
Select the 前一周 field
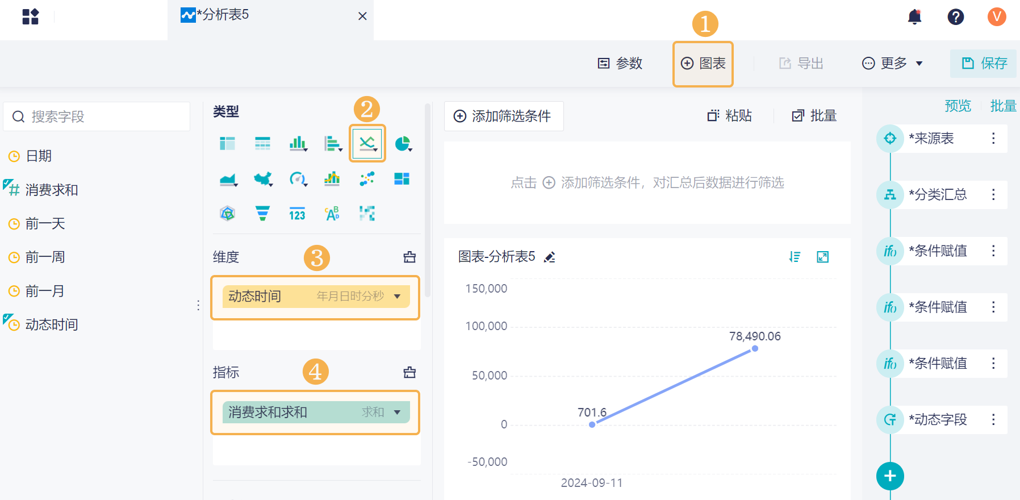coord(45,257)
